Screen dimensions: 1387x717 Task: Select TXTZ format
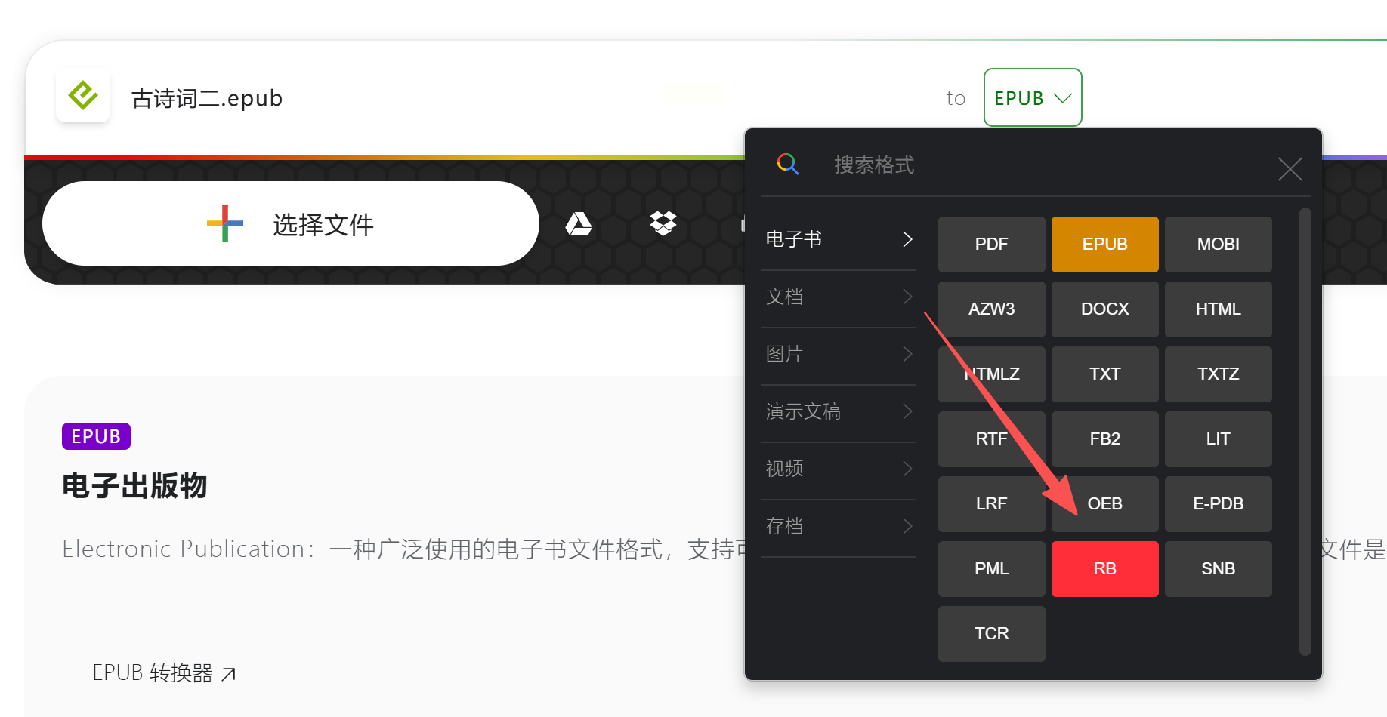coord(1219,374)
